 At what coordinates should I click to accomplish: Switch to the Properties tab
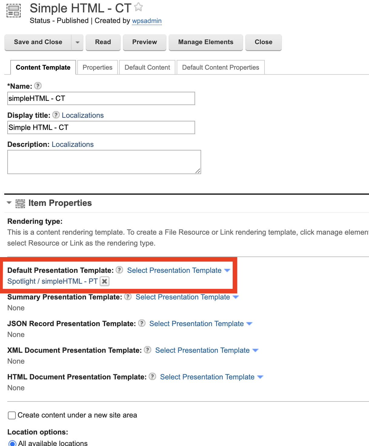pos(97,67)
